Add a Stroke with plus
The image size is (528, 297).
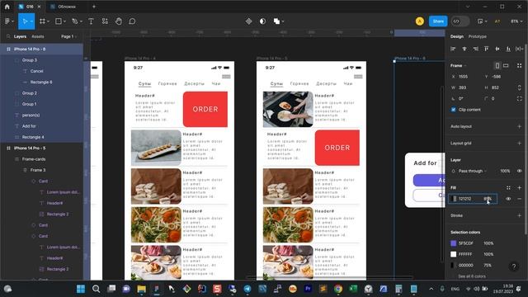click(519, 215)
